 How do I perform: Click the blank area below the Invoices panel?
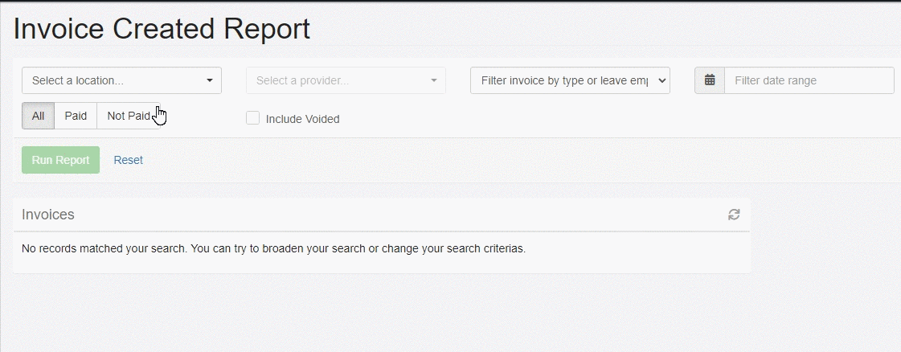coord(382,313)
